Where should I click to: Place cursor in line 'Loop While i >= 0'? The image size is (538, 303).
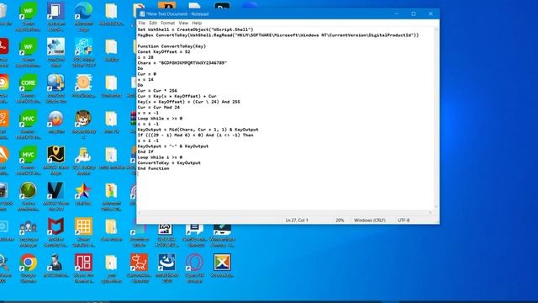(160, 157)
